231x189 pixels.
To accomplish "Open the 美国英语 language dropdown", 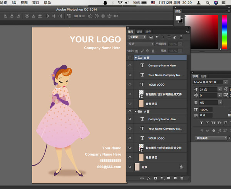I will 211,138.
